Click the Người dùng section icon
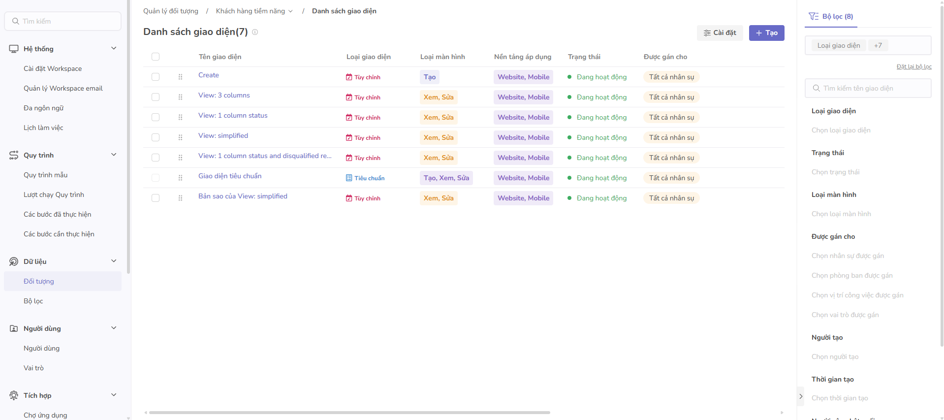The width and height of the screenshot is (944, 420). click(14, 328)
